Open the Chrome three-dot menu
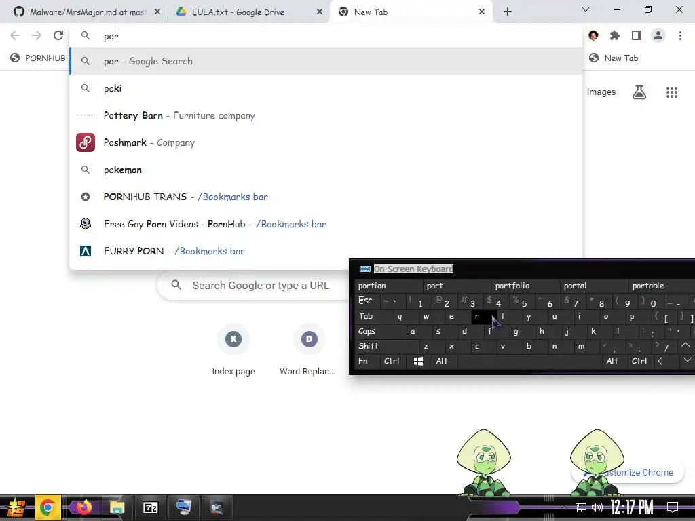The height and width of the screenshot is (521, 695). point(680,35)
